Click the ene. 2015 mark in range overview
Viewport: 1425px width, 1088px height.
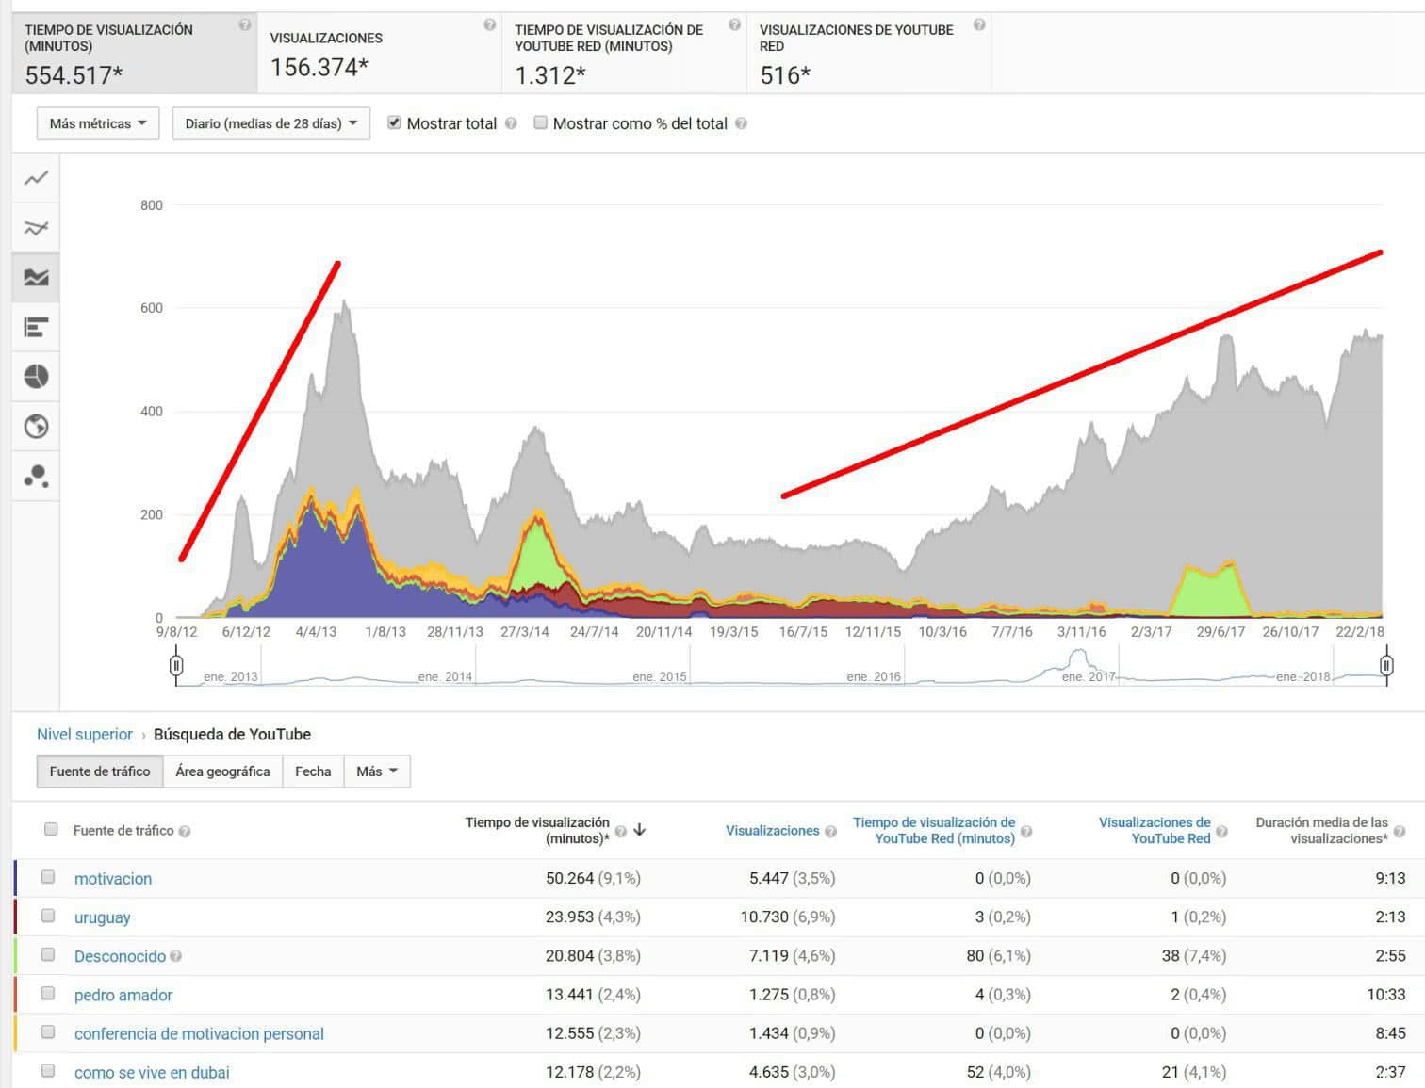click(659, 676)
